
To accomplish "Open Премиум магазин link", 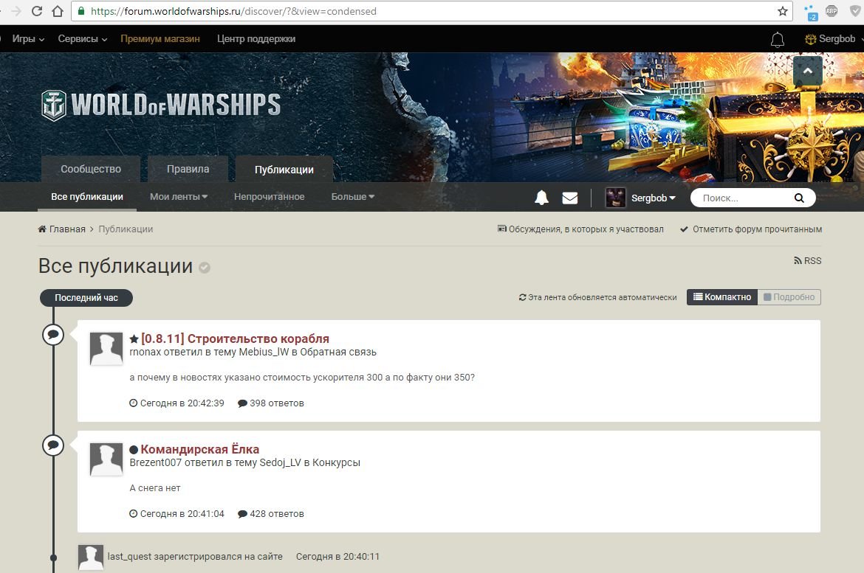I will (x=160, y=39).
